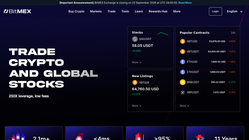Viewport: 249px width, 140px height.
Task: Open the Markets menu item
Action: pos(96,11)
